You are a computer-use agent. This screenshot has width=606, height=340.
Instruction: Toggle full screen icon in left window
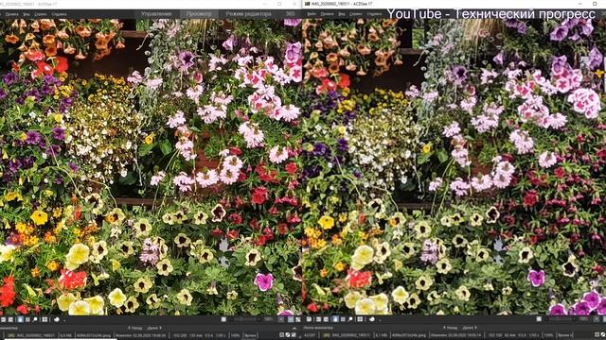[x=45, y=319]
